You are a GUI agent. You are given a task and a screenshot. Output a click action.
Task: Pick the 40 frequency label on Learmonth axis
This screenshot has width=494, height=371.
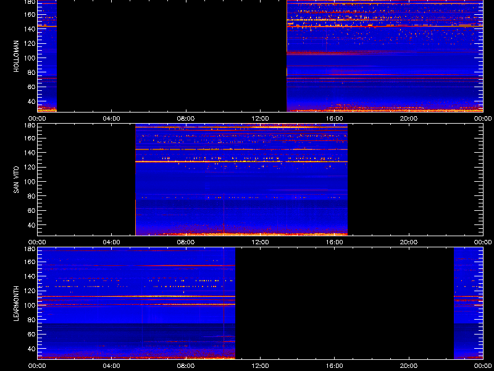coord(32,349)
